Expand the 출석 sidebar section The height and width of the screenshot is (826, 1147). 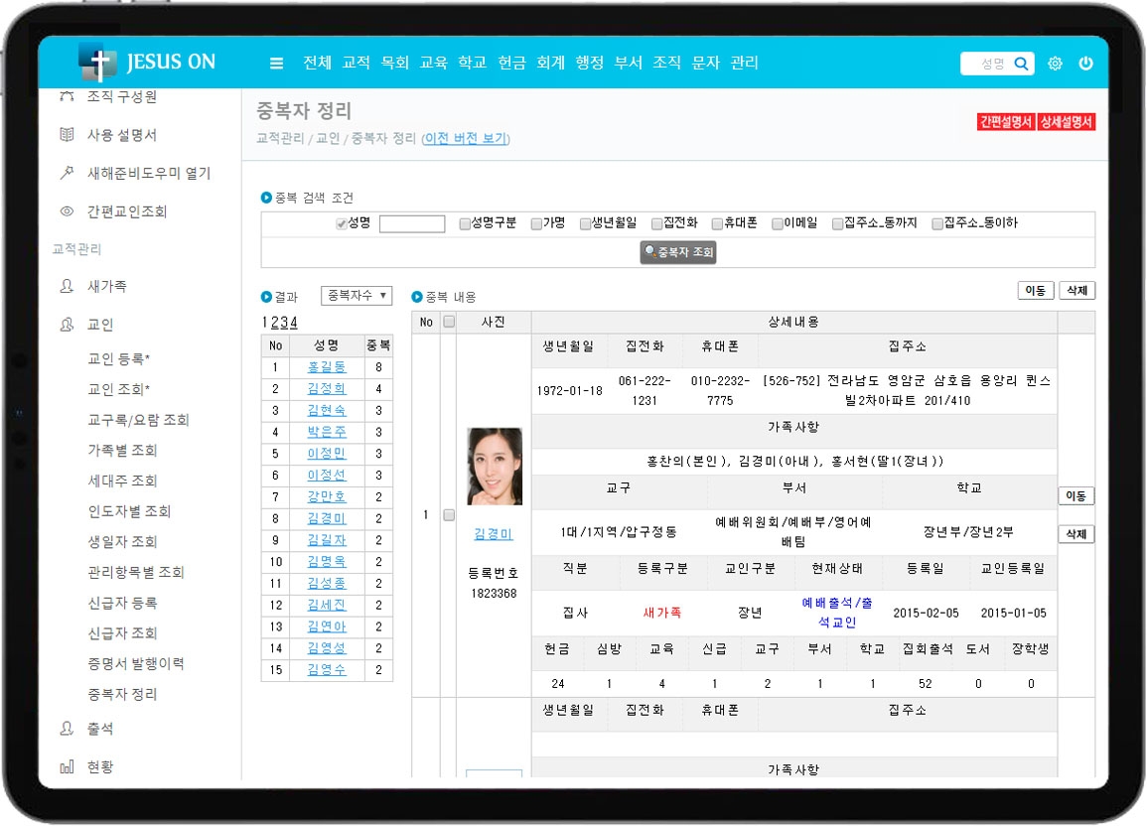99,729
